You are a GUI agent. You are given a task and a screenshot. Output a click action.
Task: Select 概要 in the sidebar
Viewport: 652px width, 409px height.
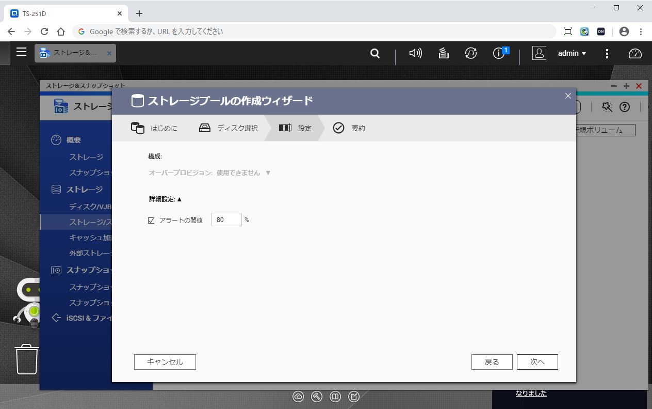coord(73,140)
